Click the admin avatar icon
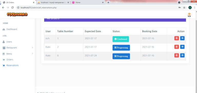Screen dimensions: 197x93 click(189, 15)
